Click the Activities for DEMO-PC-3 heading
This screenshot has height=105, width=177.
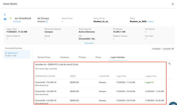57,64
